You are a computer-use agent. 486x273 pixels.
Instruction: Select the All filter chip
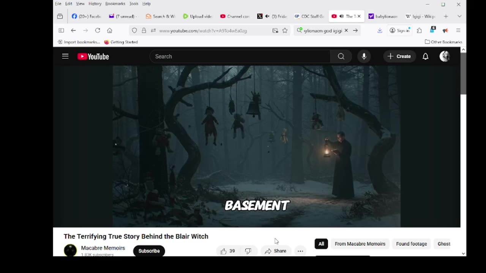click(x=321, y=244)
